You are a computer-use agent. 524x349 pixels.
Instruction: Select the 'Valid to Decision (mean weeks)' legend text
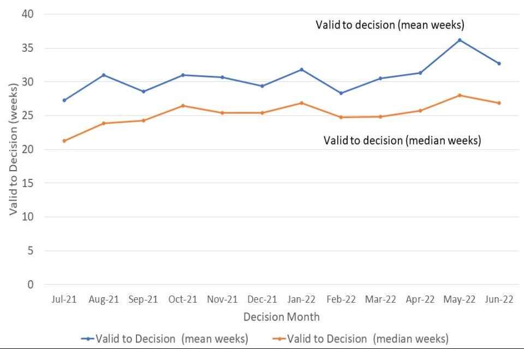coord(172,339)
